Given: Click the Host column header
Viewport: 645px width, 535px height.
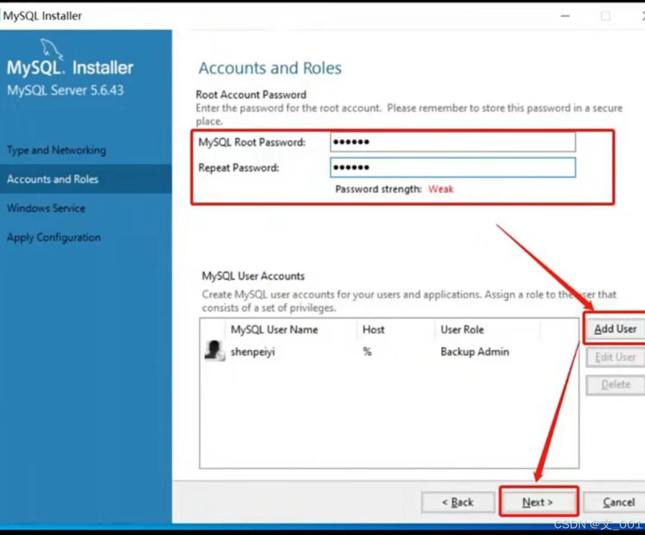Looking at the screenshot, I should click(373, 330).
